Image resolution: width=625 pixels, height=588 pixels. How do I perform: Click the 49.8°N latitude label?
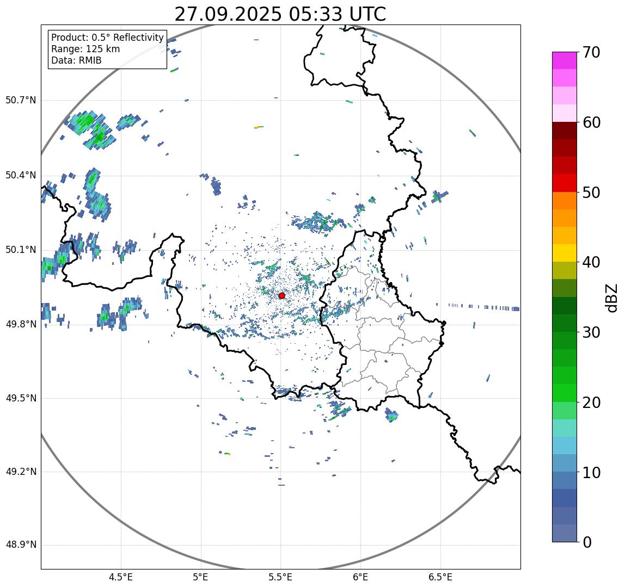(x=21, y=324)
